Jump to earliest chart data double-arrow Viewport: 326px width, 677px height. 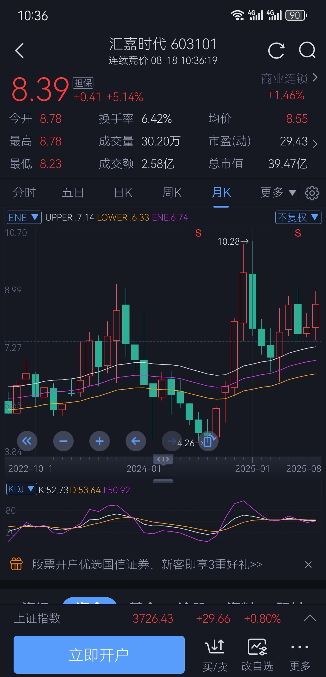tap(27, 441)
